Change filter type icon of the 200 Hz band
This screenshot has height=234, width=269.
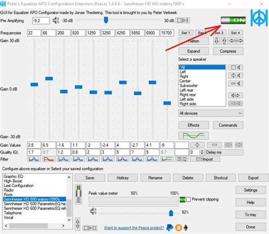[x=64, y=159]
